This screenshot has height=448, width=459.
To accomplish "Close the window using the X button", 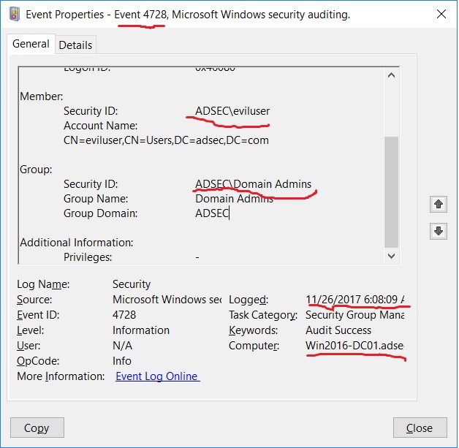I will tap(441, 14).
